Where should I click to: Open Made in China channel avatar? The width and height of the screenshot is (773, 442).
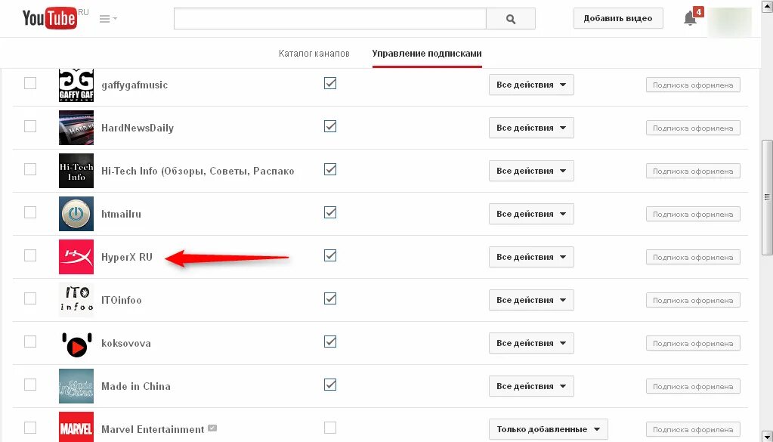point(76,386)
